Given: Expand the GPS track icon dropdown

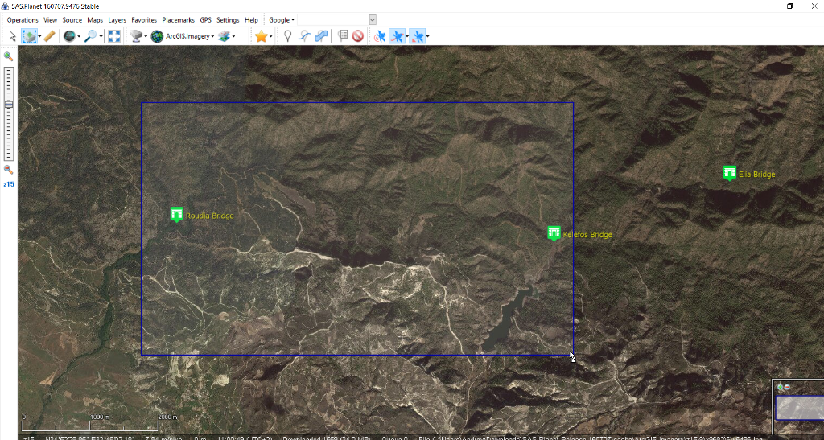Looking at the screenshot, I should tap(407, 36).
